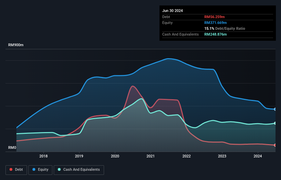This screenshot has width=281, height=180.
Task: Click the RM371.669m equity value
Action: pyautogui.click(x=215, y=23)
